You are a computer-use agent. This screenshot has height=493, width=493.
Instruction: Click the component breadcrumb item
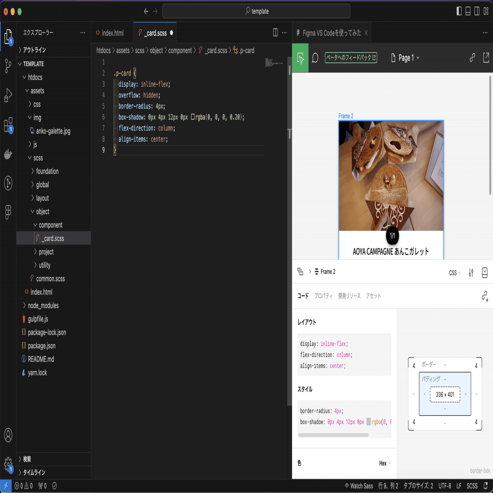pyautogui.click(x=180, y=51)
